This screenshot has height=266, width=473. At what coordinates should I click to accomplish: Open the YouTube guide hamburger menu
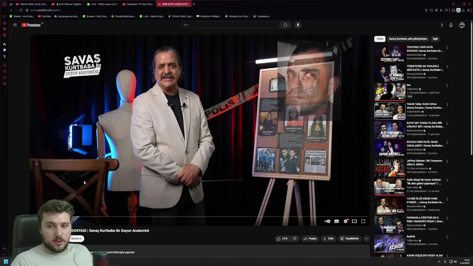click(15, 25)
